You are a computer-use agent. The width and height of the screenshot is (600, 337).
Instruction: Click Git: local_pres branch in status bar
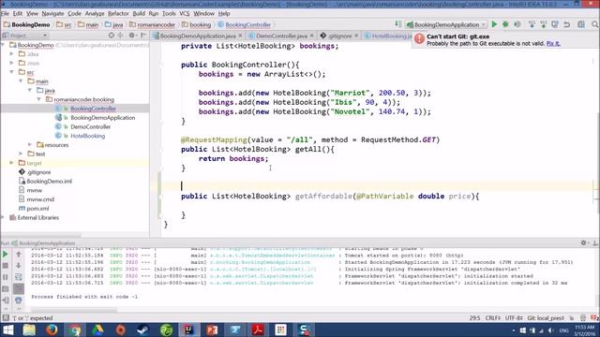pos(546,318)
